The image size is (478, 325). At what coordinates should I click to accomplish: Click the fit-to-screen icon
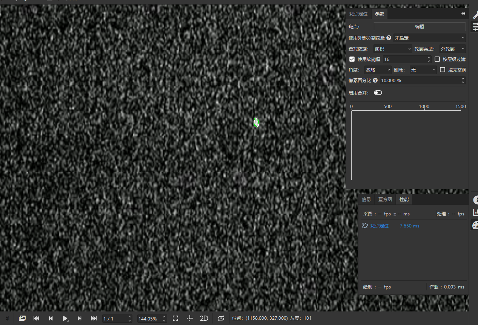click(175, 318)
